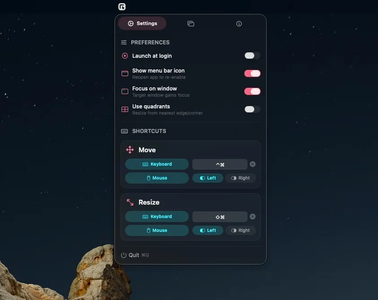
Task: Click the SHORTCUTS heading
Action: 149,131
